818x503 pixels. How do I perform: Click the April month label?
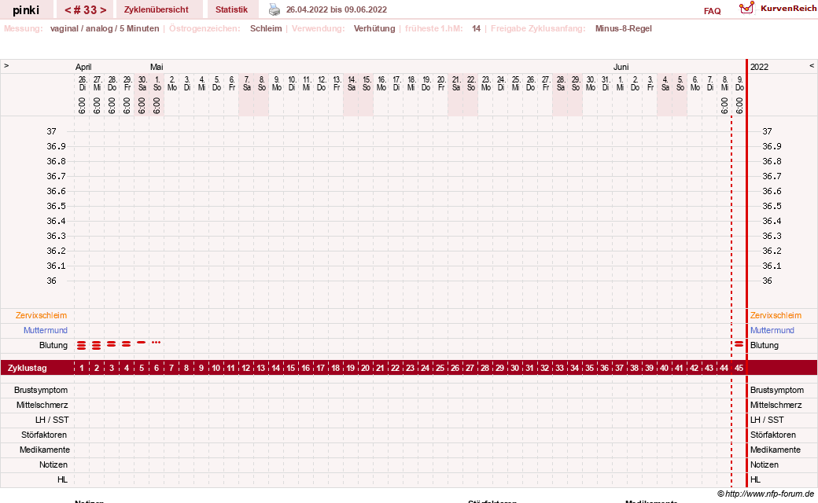(x=83, y=67)
